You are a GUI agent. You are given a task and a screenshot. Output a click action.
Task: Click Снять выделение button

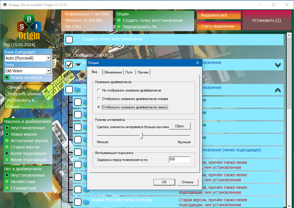(x=219, y=26)
